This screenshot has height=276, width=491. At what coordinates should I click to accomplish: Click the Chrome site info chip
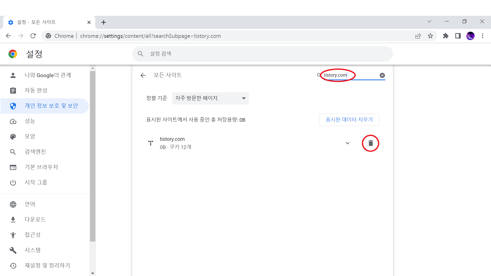[x=60, y=36]
